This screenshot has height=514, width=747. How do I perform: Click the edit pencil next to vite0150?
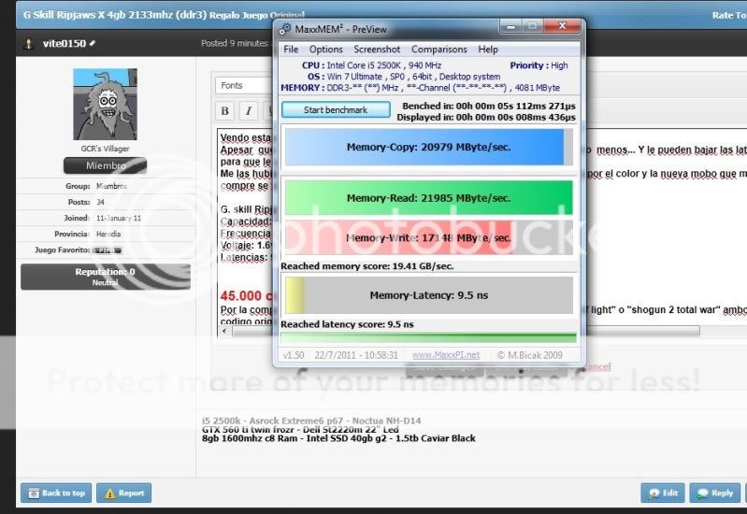pyautogui.click(x=93, y=44)
